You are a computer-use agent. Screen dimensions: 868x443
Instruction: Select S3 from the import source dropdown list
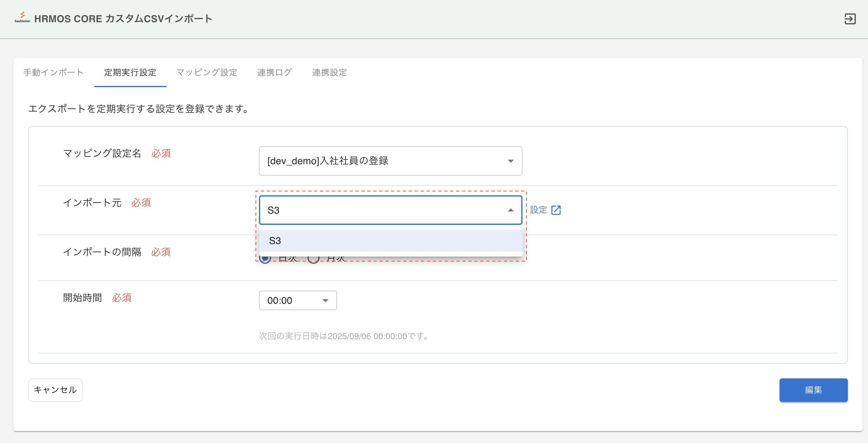390,240
